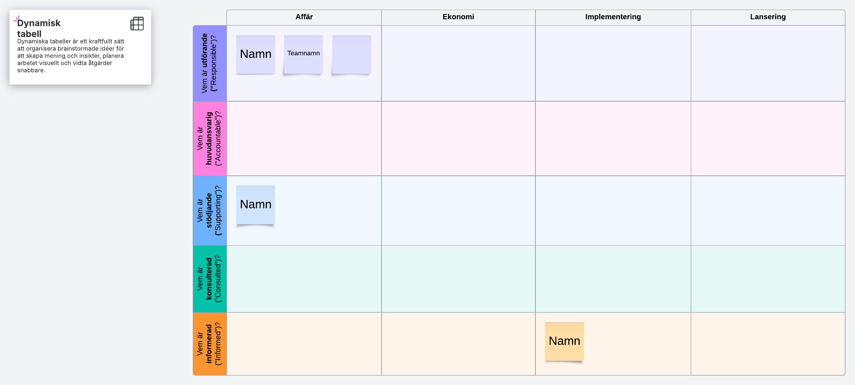Select the Ekonomi column header
Image resolution: width=855 pixels, height=385 pixels.
pos(458,17)
